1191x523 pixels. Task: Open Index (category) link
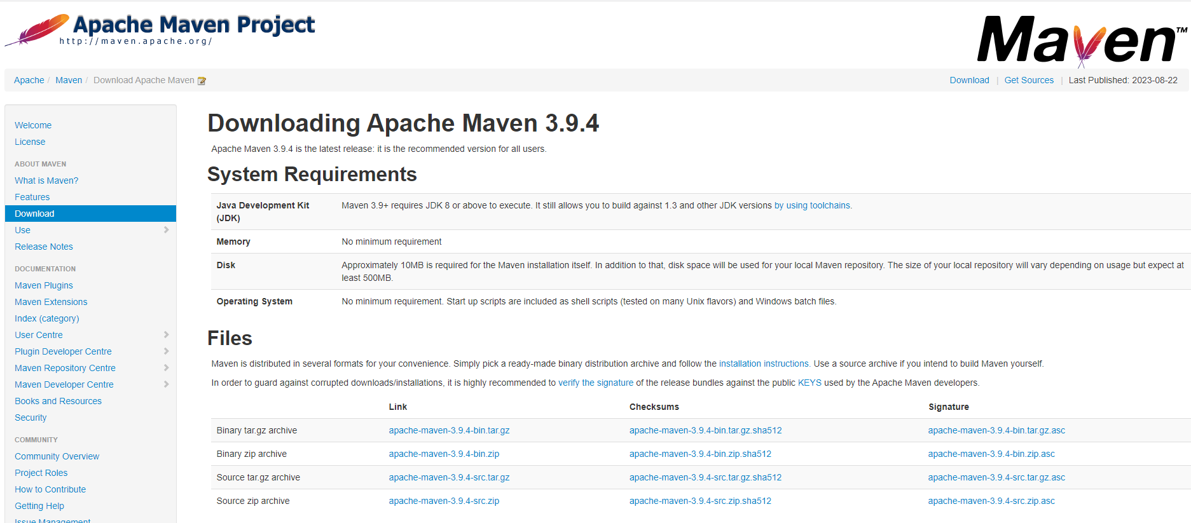pyautogui.click(x=47, y=318)
